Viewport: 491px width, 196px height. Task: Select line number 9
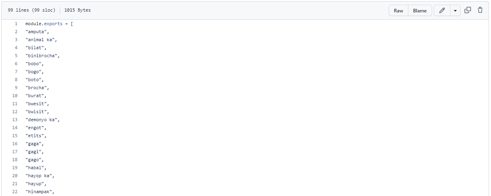coord(16,88)
